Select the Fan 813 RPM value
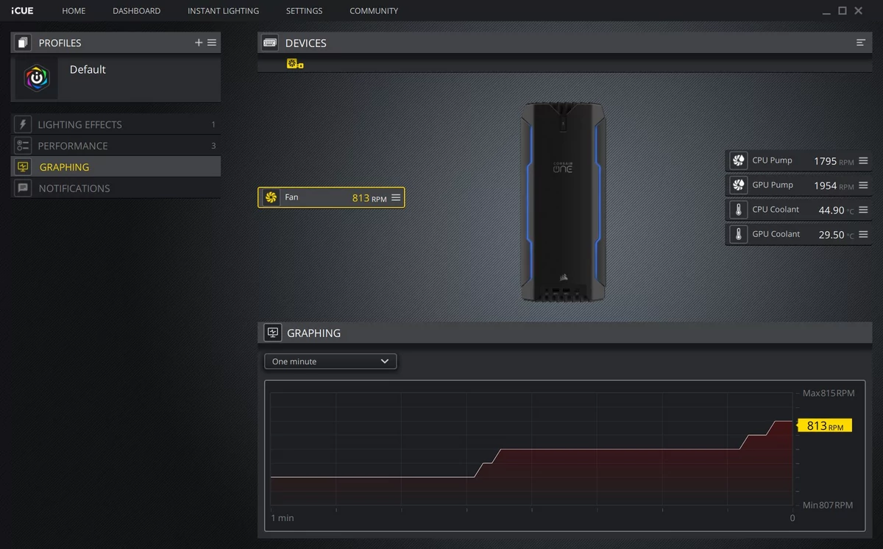Screen dimensions: 883x549 [369, 198]
